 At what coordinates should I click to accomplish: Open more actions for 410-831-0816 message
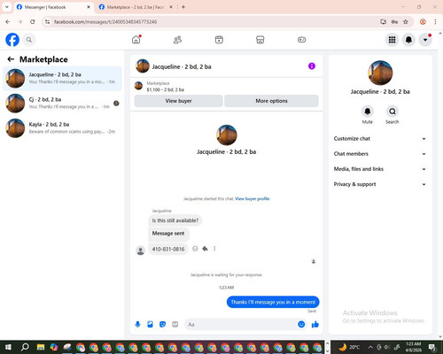tap(214, 249)
